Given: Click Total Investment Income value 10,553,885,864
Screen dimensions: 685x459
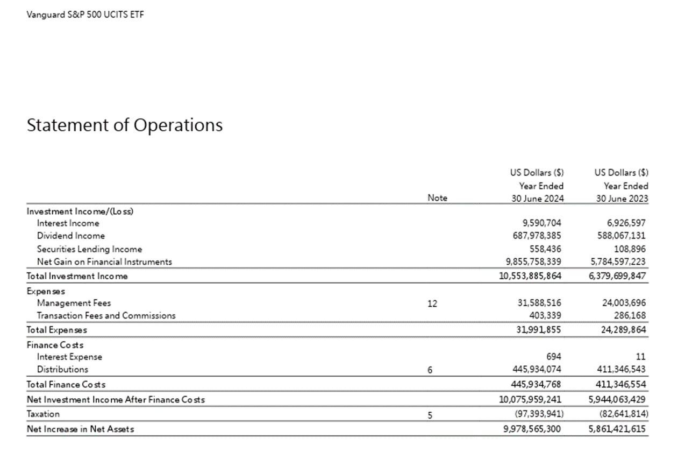Looking at the screenshot, I should pos(530,276).
